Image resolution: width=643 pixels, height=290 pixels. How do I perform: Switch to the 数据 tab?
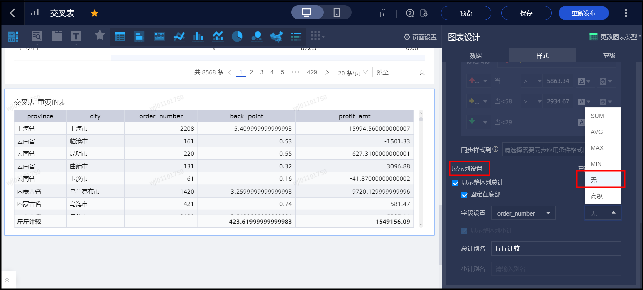[475, 56]
